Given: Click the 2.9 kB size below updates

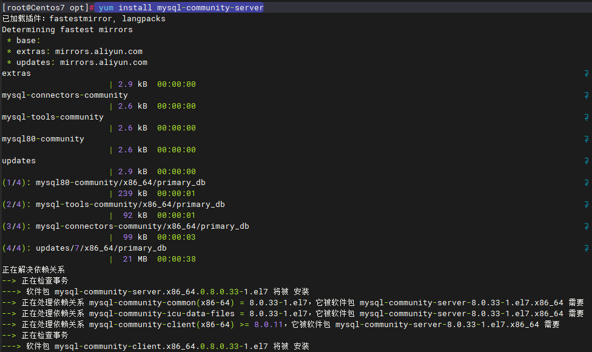Looking at the screenshot, I should pyautogui.click(x=132, y=172).
